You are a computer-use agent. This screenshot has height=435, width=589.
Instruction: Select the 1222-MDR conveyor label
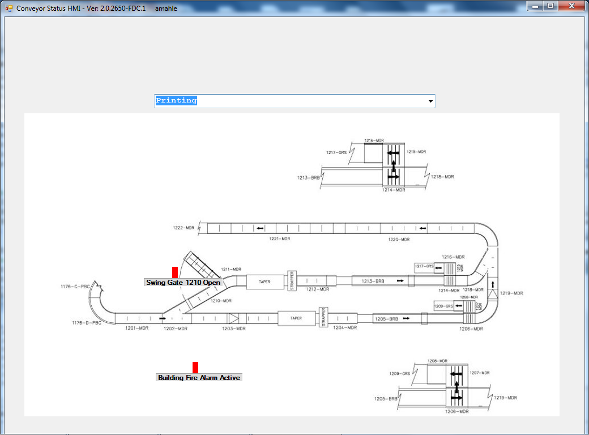point(183,228)
